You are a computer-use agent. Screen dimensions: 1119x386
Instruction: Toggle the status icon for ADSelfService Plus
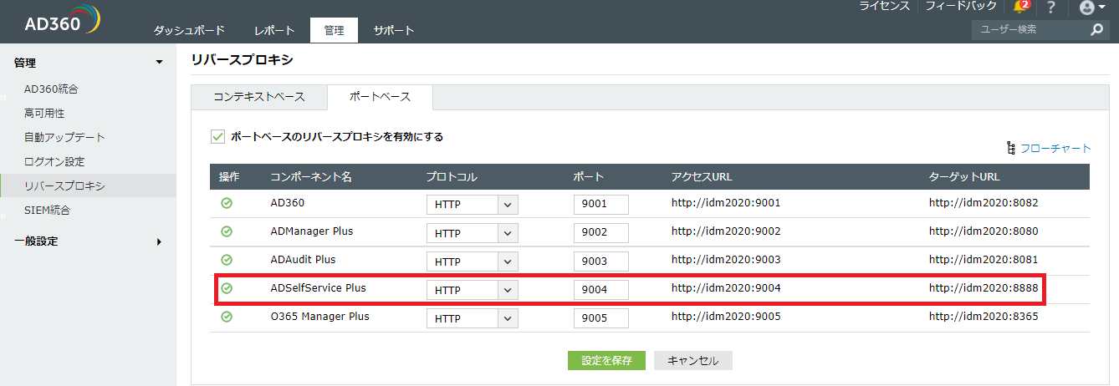(227, 288)
